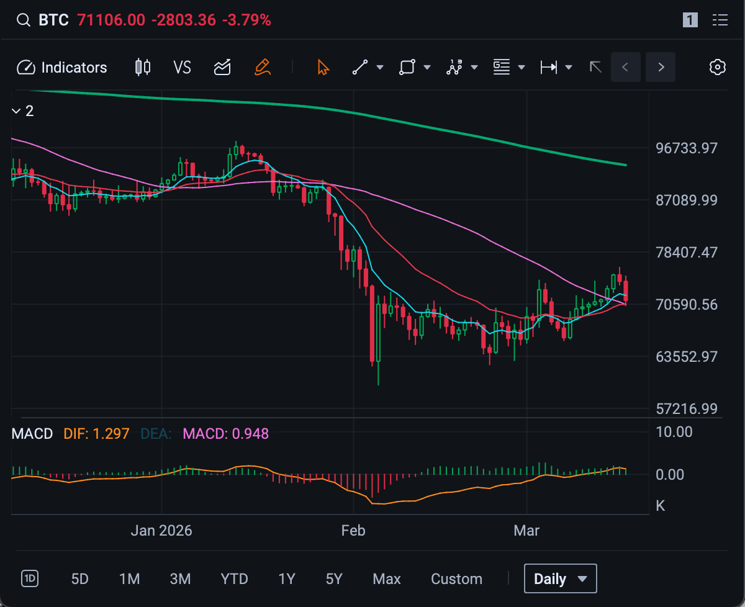Switch to the 3M time range

pyautogui.click(x=180, y=579)
